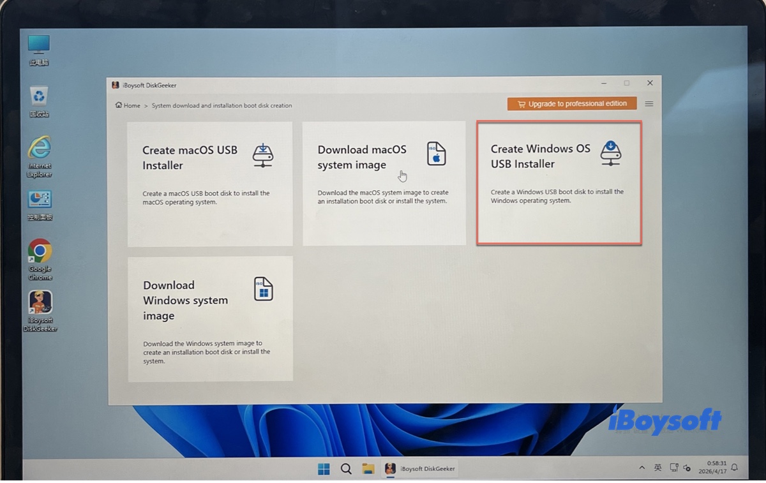Click 'Download the Windows system image' description

(x=207, y=352)
